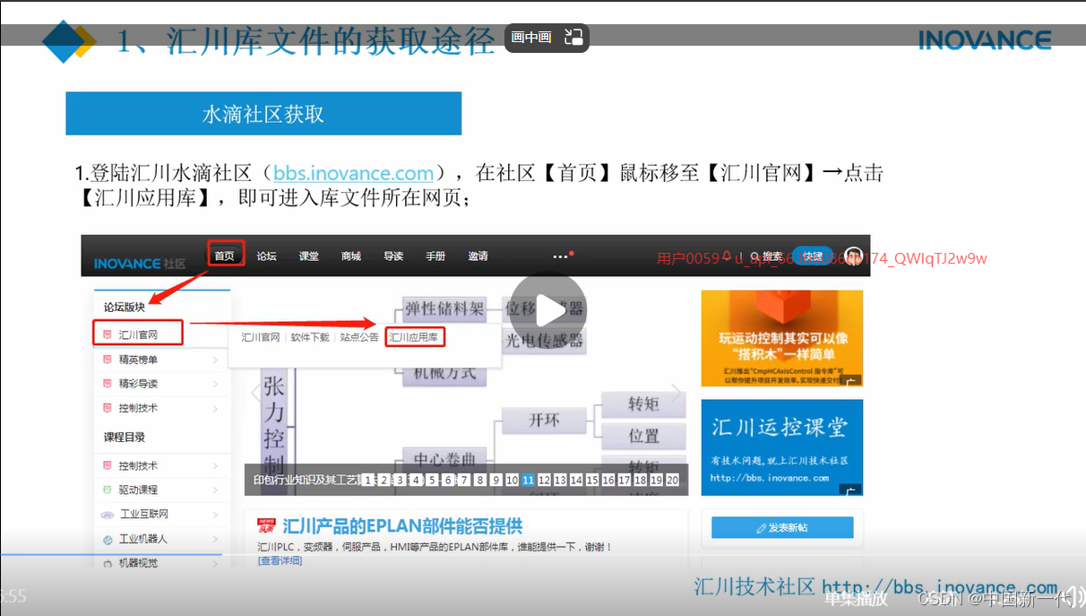Click the icon beside 机器视觉
The width and height of the screenshot is (1086, 616).
108,563
